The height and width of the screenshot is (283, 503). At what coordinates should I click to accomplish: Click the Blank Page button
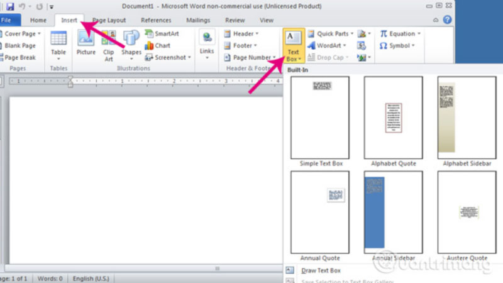coord(20,46)
